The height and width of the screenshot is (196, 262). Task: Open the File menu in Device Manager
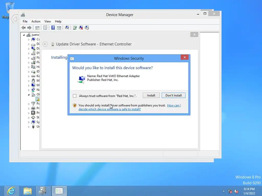pyautogui.click(x=25, y=21)
